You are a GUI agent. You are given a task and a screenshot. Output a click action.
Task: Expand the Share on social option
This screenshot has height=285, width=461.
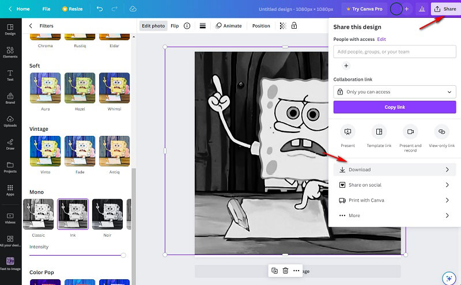click(x=395, y=185)
